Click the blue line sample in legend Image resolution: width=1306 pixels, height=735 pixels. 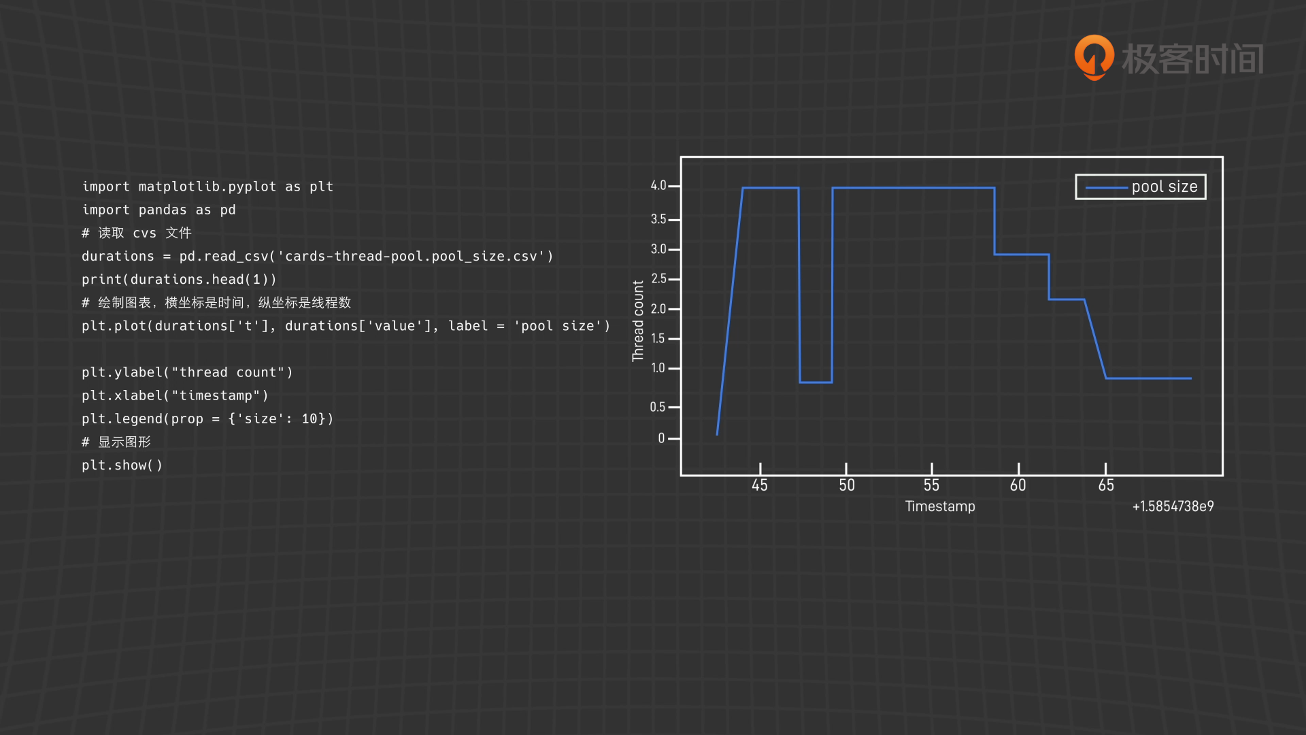point(1106,188)
